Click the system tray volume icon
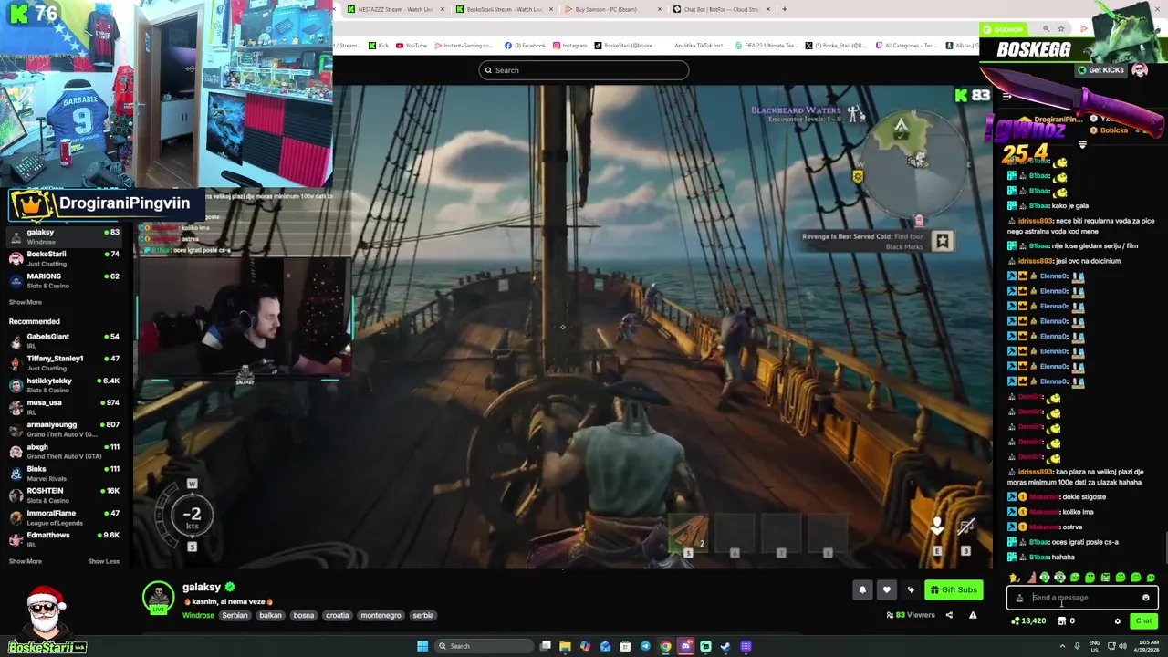Viewport: 1168px width, 657px height. click(x=1123, y=646)
